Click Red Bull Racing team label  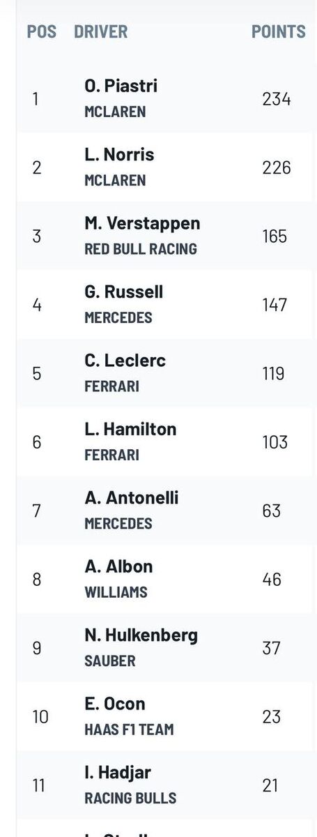point(141,249)
